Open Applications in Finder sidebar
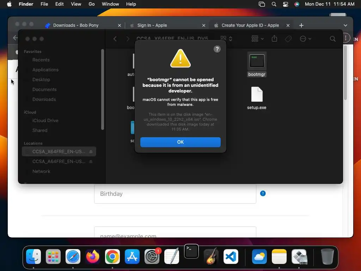The width and height of the screenshot is (361, 271). (x=45, y=70)
